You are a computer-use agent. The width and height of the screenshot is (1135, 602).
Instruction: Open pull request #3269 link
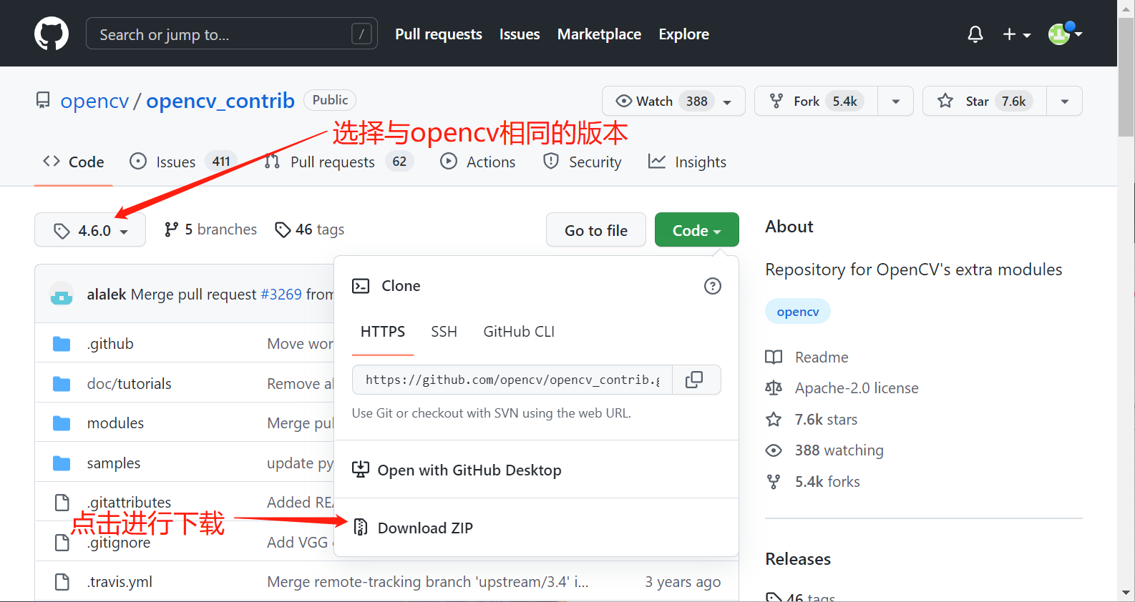pos(281,295)
